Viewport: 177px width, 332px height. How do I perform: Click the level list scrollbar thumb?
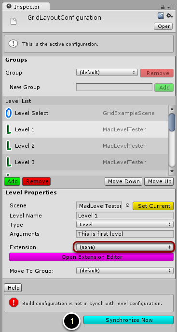pos(172,123)
